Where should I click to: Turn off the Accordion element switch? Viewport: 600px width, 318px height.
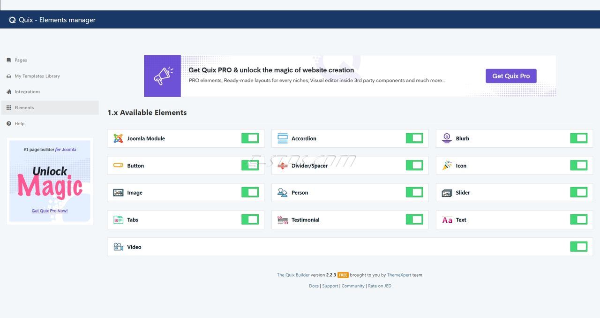[414, 138]
